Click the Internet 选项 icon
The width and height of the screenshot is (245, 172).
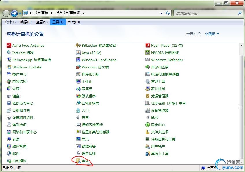pos(9,53)
